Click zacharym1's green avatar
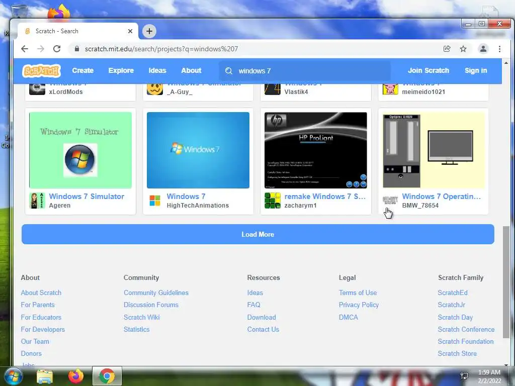 [x=272, y=201]
